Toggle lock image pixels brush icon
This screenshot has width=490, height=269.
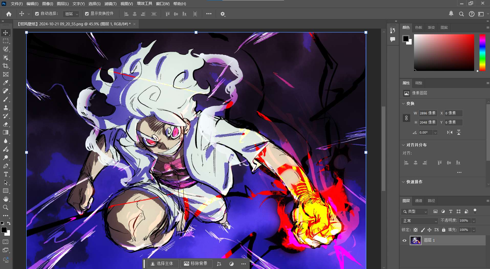423,230
